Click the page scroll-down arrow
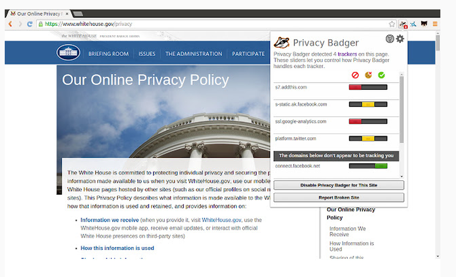The image size is (456, 277). click(x=438, y=256)
